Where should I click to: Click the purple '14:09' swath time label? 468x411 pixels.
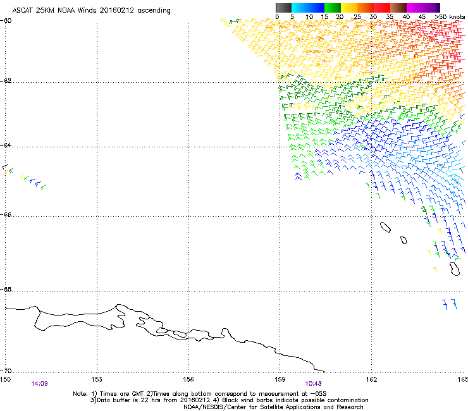pyautogui.click(x=39, y=384)
